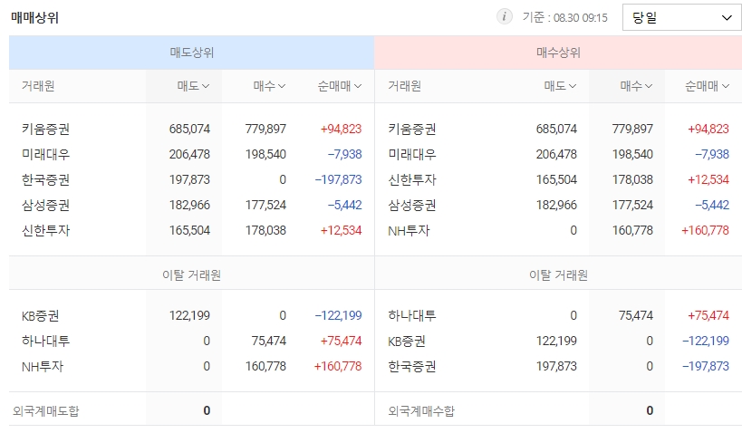Image resolution: width=742 pixels, height=433 pixels.
Task: Sort 매도상위 table by 매수 column
Action: [269, 86]
